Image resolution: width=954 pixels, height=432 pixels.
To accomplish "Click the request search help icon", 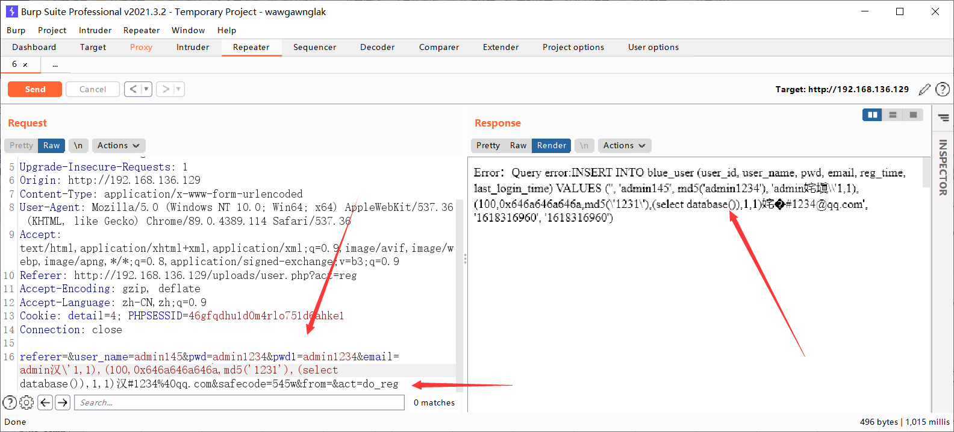I will [x=10, y=402].
